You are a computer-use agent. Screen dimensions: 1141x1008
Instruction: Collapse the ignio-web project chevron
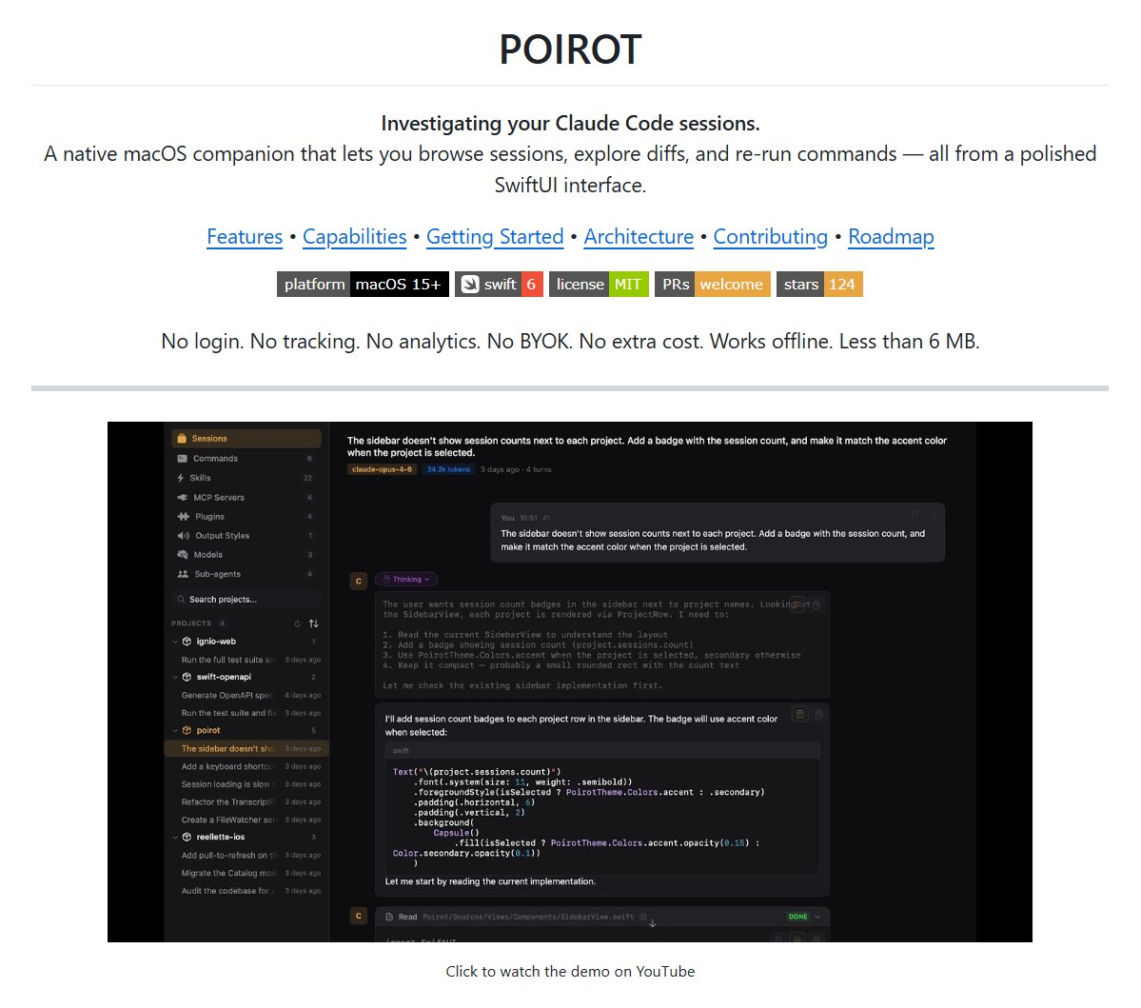click(x=175, y=642)
